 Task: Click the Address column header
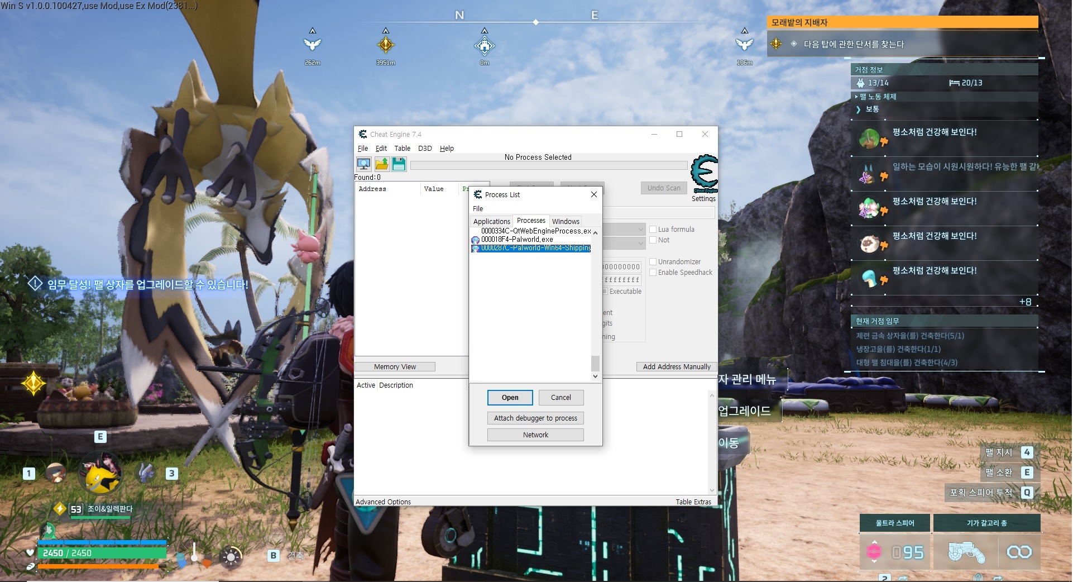pos(387,189)
